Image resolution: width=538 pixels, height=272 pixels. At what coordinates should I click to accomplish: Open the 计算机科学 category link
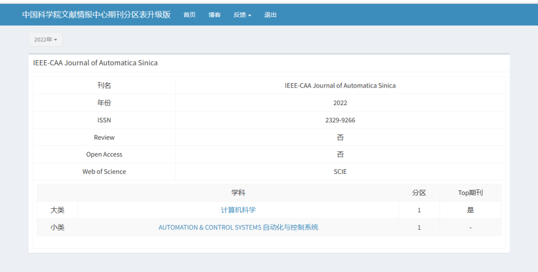(238, 210)
